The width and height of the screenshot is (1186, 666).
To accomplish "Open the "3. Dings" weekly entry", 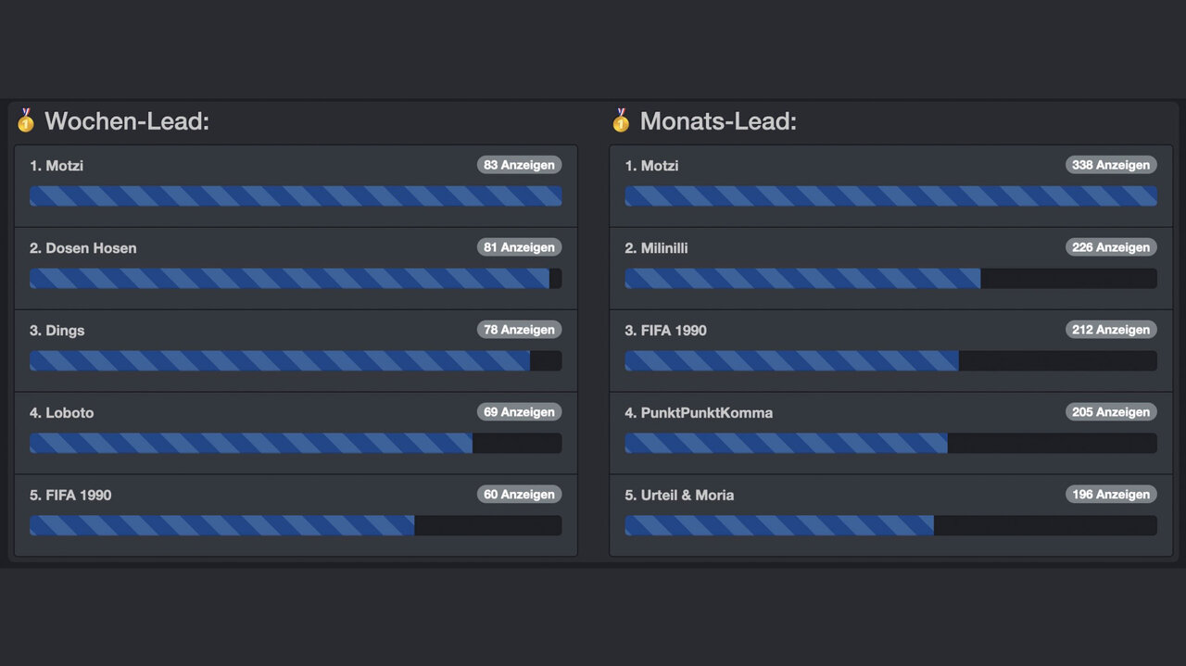I will 296,351.
